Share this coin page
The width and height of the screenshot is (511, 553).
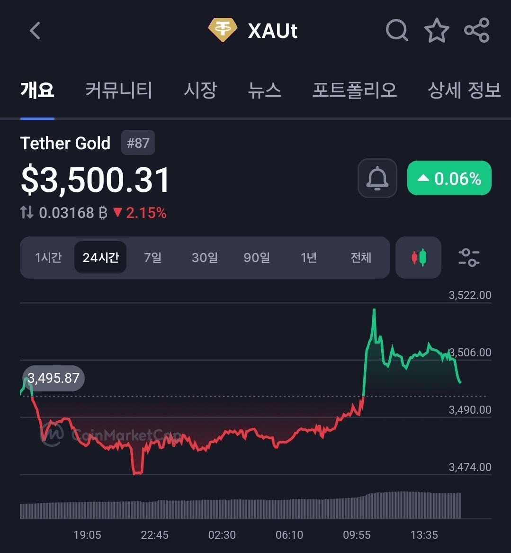click(x=477, y=30)
